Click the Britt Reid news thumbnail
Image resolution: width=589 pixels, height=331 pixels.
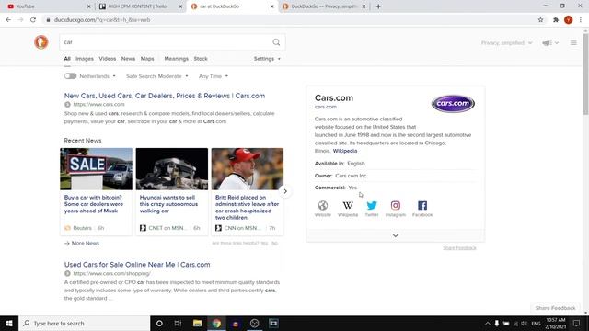pyautogui.click(x=248, y=169)
